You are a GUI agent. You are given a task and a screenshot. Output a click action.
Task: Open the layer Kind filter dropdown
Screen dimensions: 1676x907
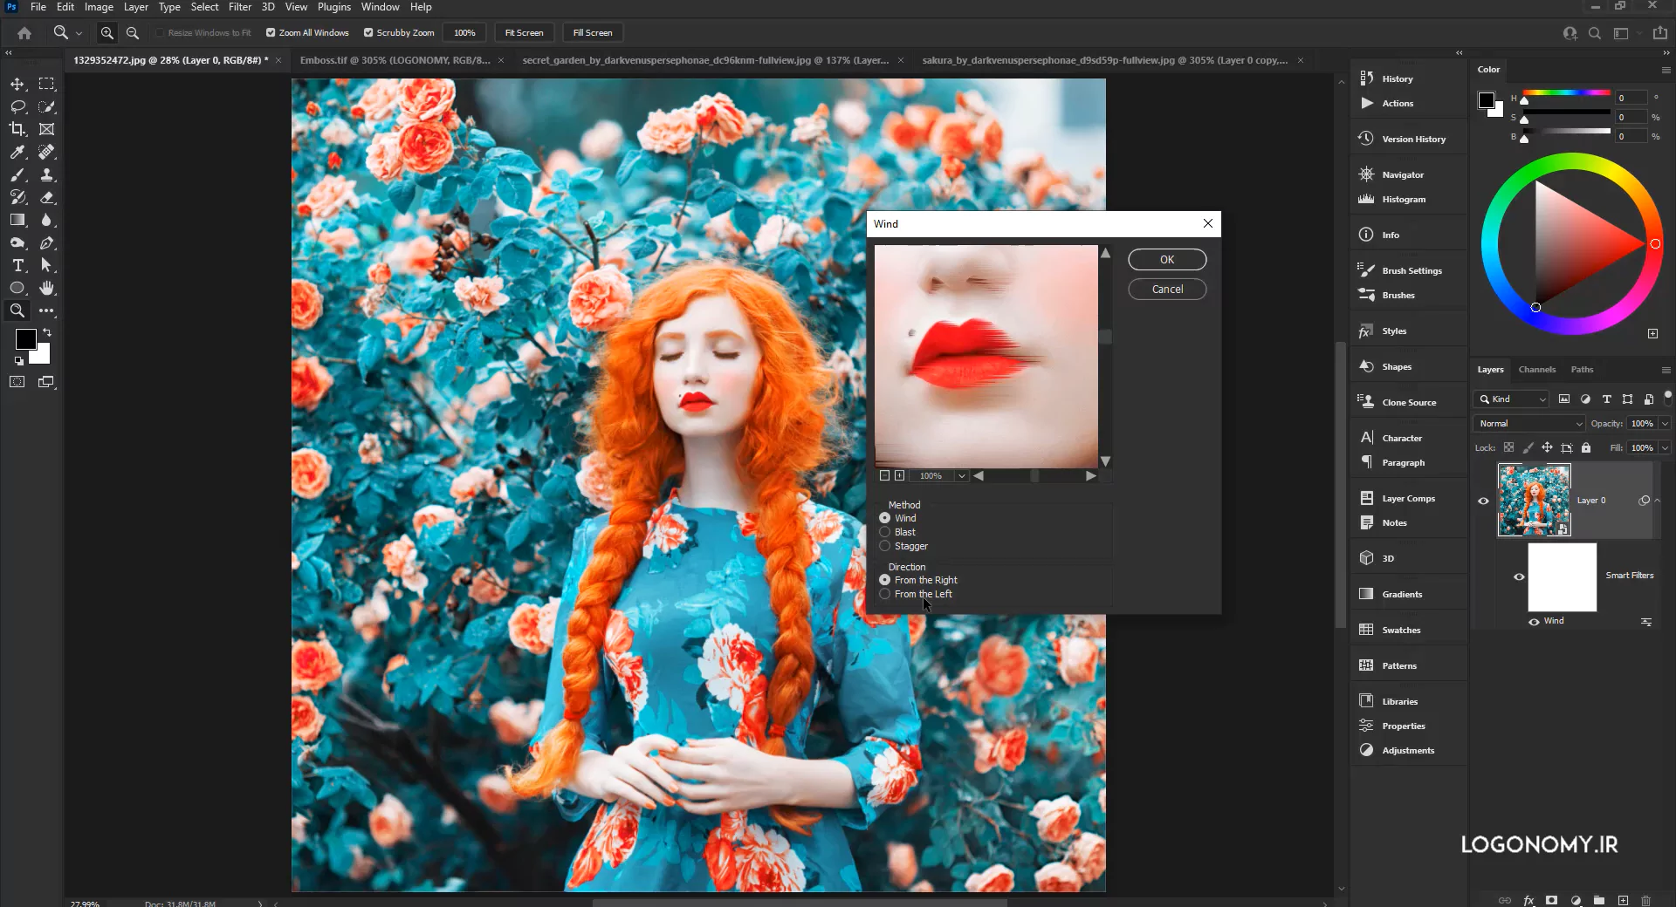click(1511, 399)
